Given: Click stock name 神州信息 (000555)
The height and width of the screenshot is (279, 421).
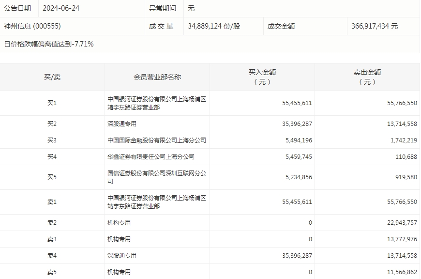Looking at the screenshot, I should click(32, 26).
